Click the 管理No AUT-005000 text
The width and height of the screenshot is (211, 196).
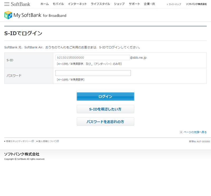199,141
